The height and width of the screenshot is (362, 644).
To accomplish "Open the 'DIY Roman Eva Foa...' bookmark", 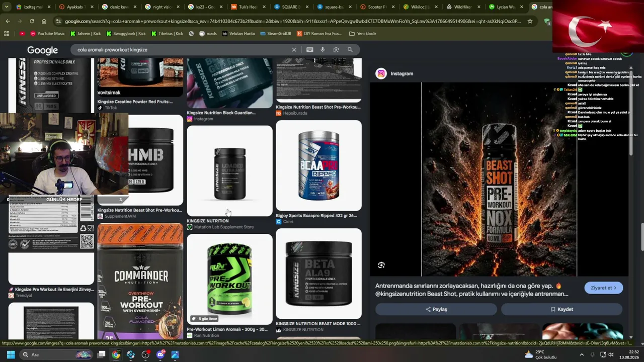I will [x=319, y=34].
